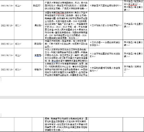144x132 pixels.
Task: Click the date cell in 吴冠英's row
Action: click(x=7, y=25)
